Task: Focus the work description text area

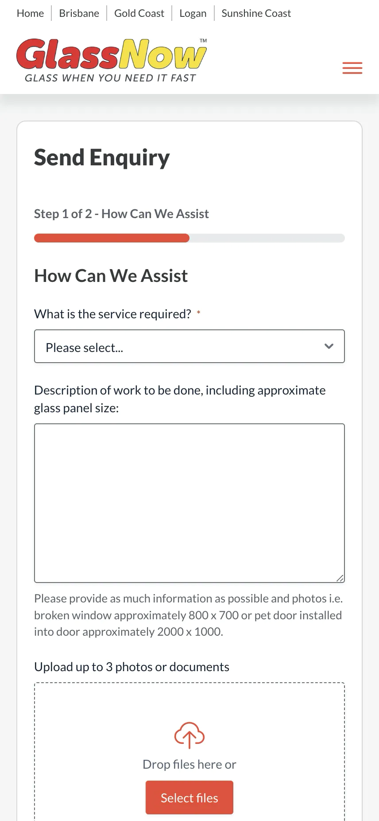Action: (x=189, y=503)
